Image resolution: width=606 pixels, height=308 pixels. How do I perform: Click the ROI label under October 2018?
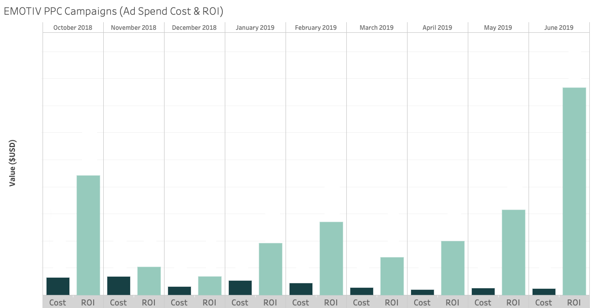pos(88,302)
